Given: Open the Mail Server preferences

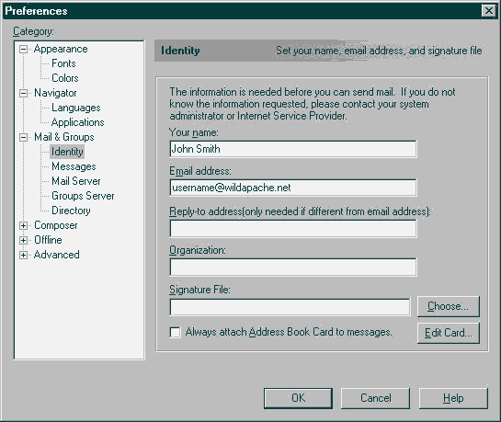Looking at the screenshot, I should tap(76, 181).
